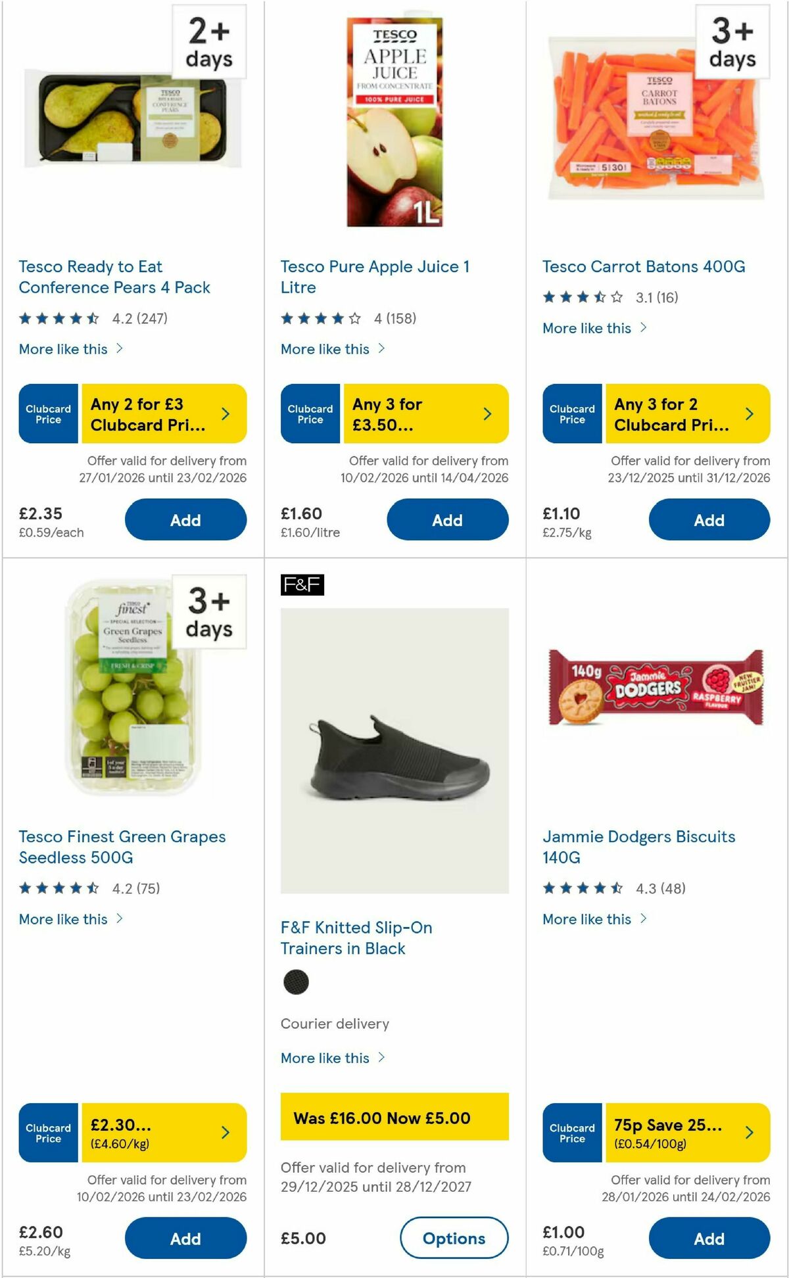Click the F&F logo above the trainers
This screenshot has height=1278, width=789.
click(304, 586)
